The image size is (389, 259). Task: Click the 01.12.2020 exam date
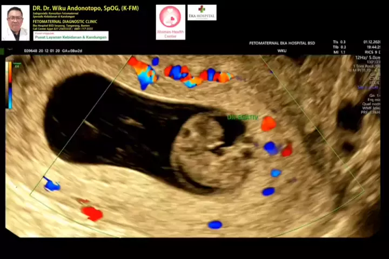(372, 42)
